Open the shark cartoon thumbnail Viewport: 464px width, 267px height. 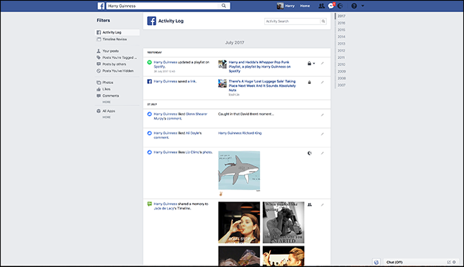(x=239, y=171)
